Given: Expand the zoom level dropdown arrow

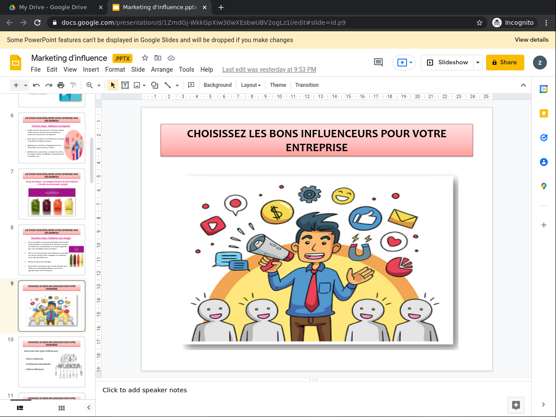Looking at the screenshot, I should click(x=99, y=86).
